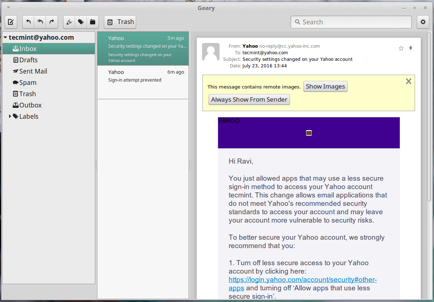Click the Reply arrow icon
The width and height of the screenshot is (434, 302).
pos(28,22)
